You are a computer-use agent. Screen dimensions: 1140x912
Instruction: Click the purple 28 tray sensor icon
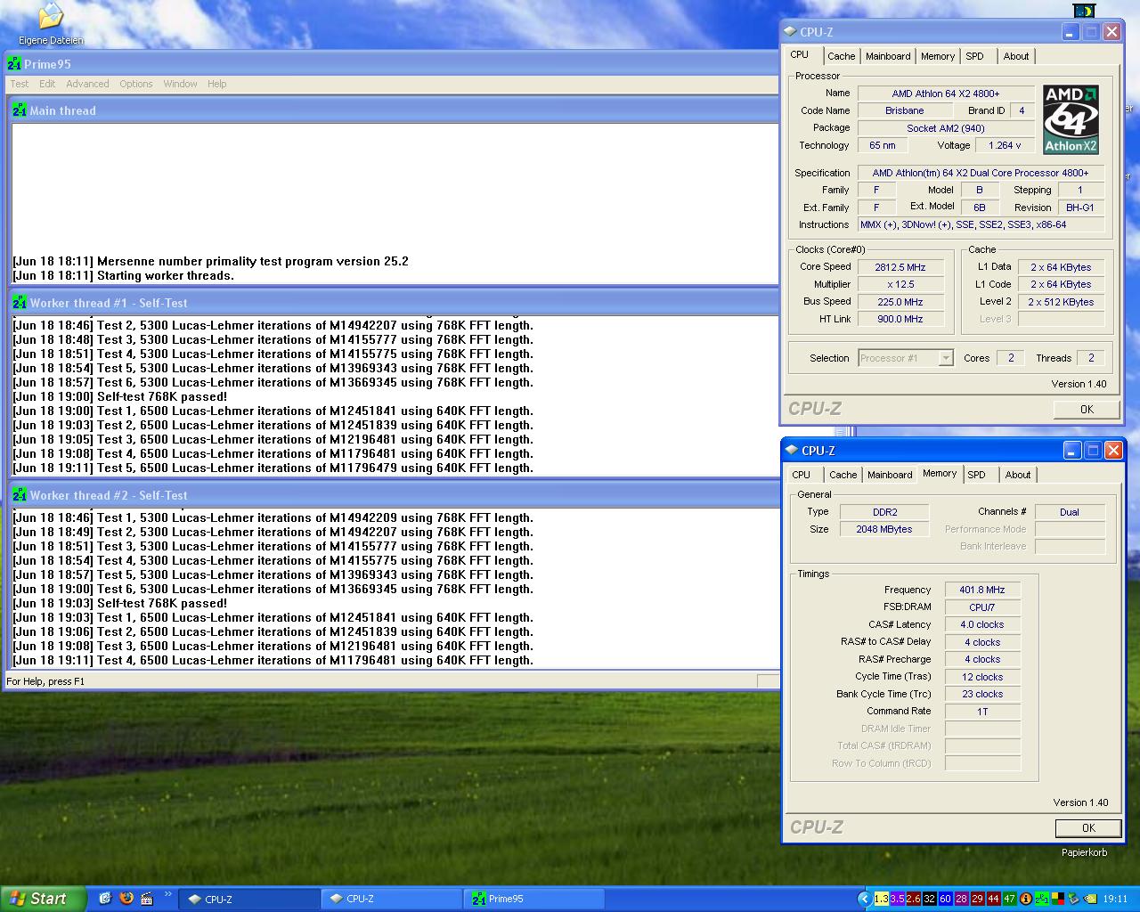(x=962, y=899)
